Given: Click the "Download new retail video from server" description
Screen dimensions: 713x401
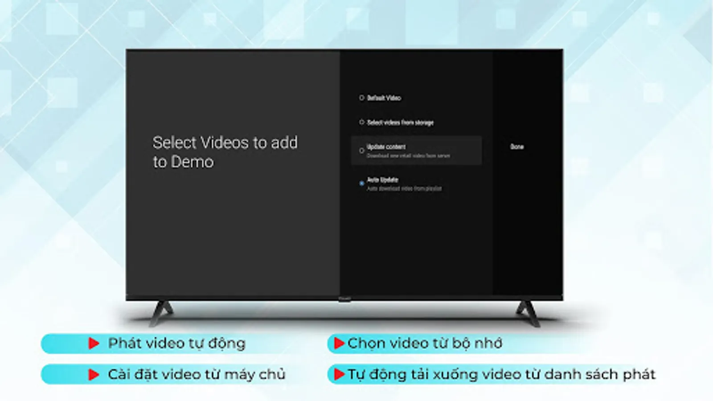Looking at the screenshot, I should pyautogui.click(x=408, y=156).
